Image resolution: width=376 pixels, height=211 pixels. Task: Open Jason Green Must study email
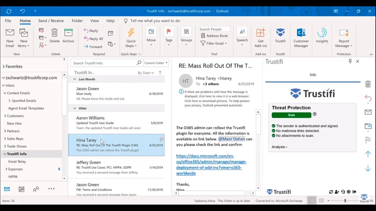click(x=116, y=94)
